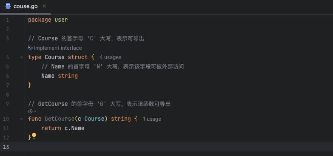333x156 pixels.
Task: Click the Go gopher file icon
Action: tap(8, 6)
